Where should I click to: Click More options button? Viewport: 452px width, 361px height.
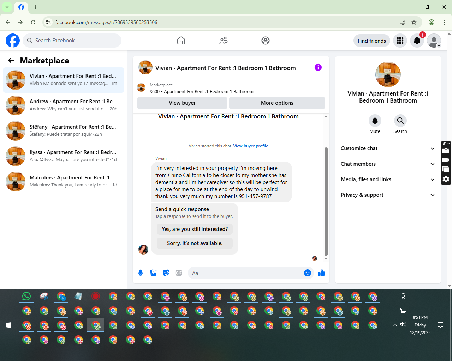coord(277,103)
